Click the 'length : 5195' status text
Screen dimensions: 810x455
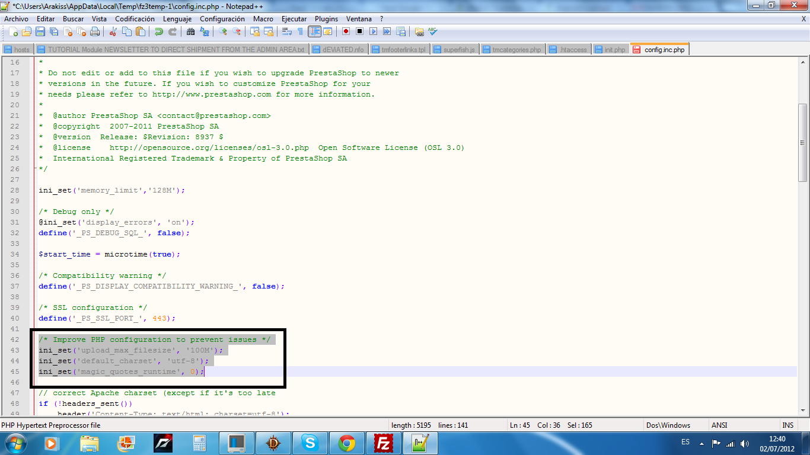(x=412, y=425)
